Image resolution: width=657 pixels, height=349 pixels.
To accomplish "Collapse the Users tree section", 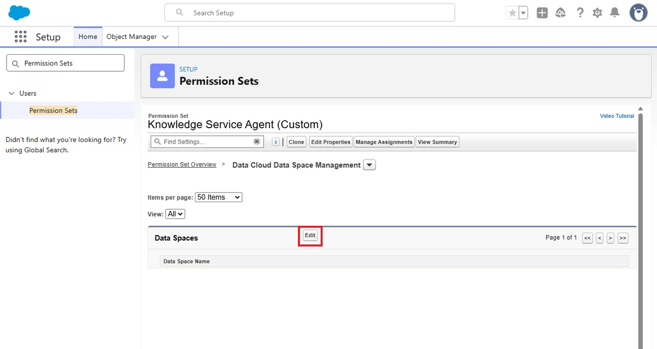I will (x=11, y=93).
